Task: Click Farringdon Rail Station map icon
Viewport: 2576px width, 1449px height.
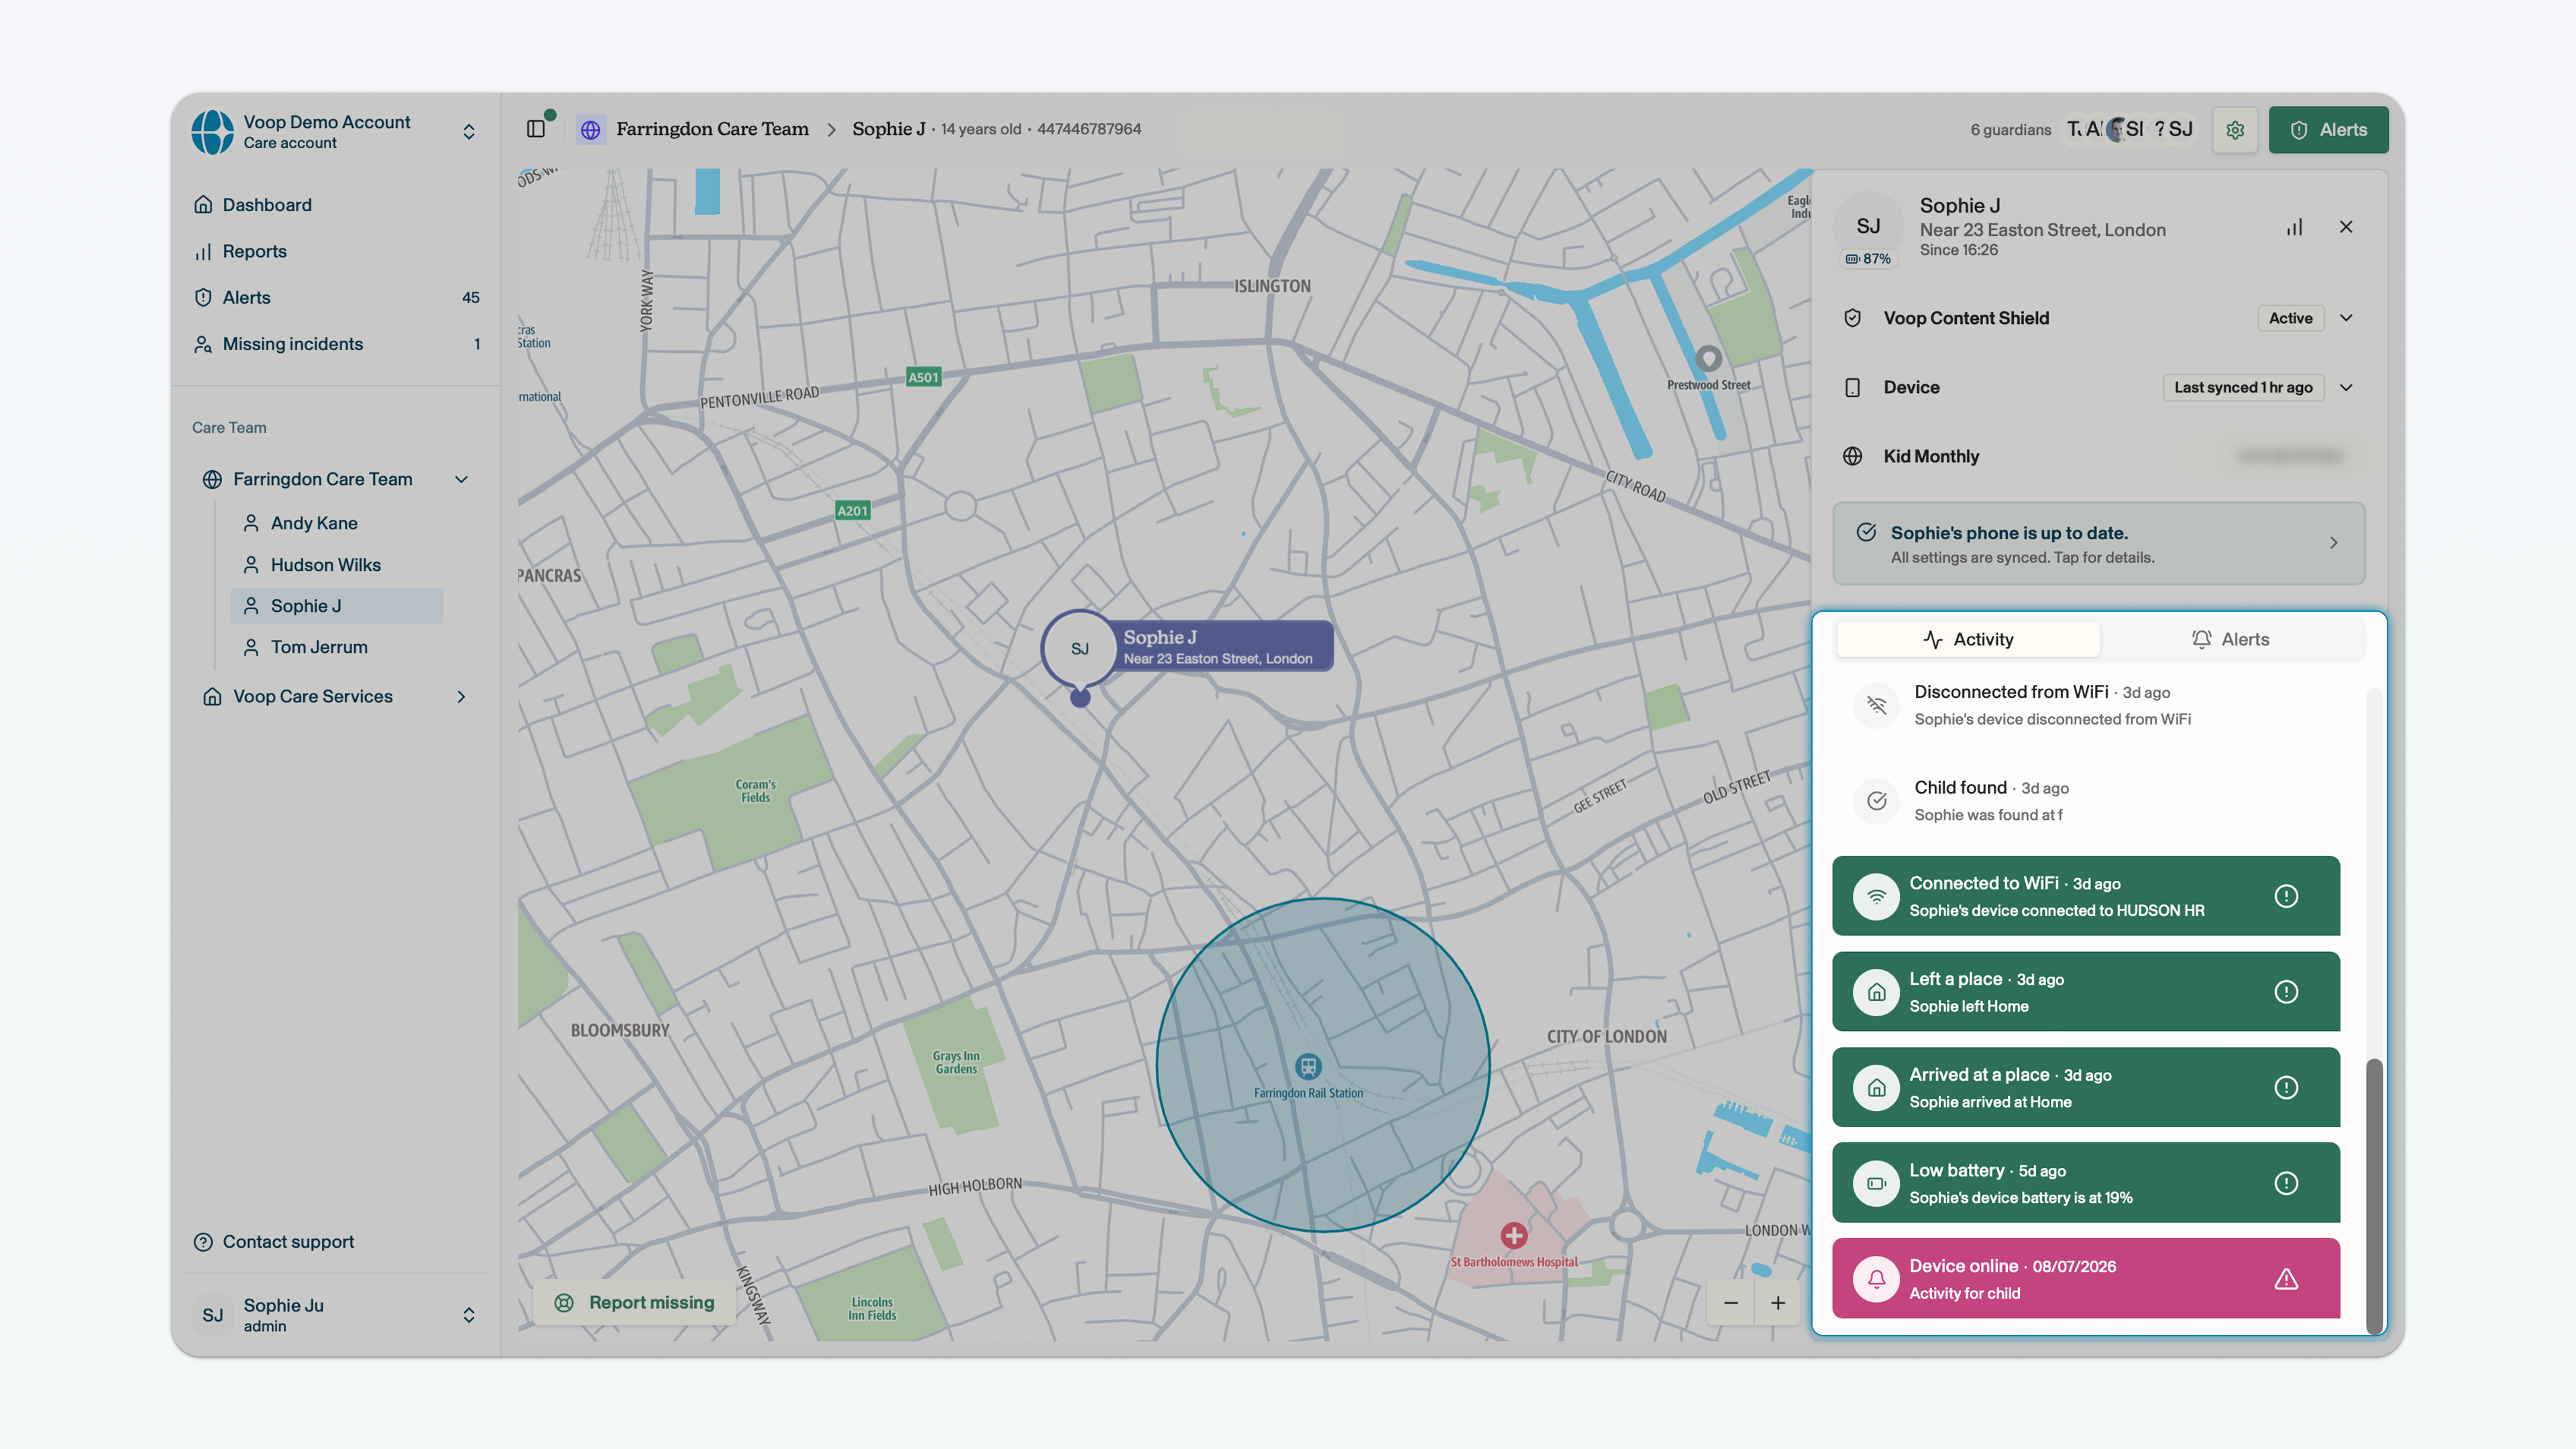Action: [x=1308, y=1066]
